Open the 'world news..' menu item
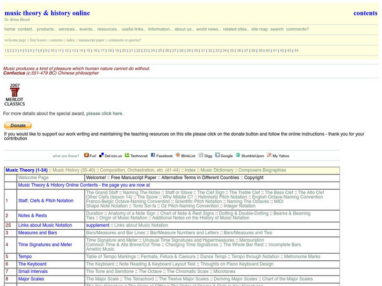 (208, 29)
